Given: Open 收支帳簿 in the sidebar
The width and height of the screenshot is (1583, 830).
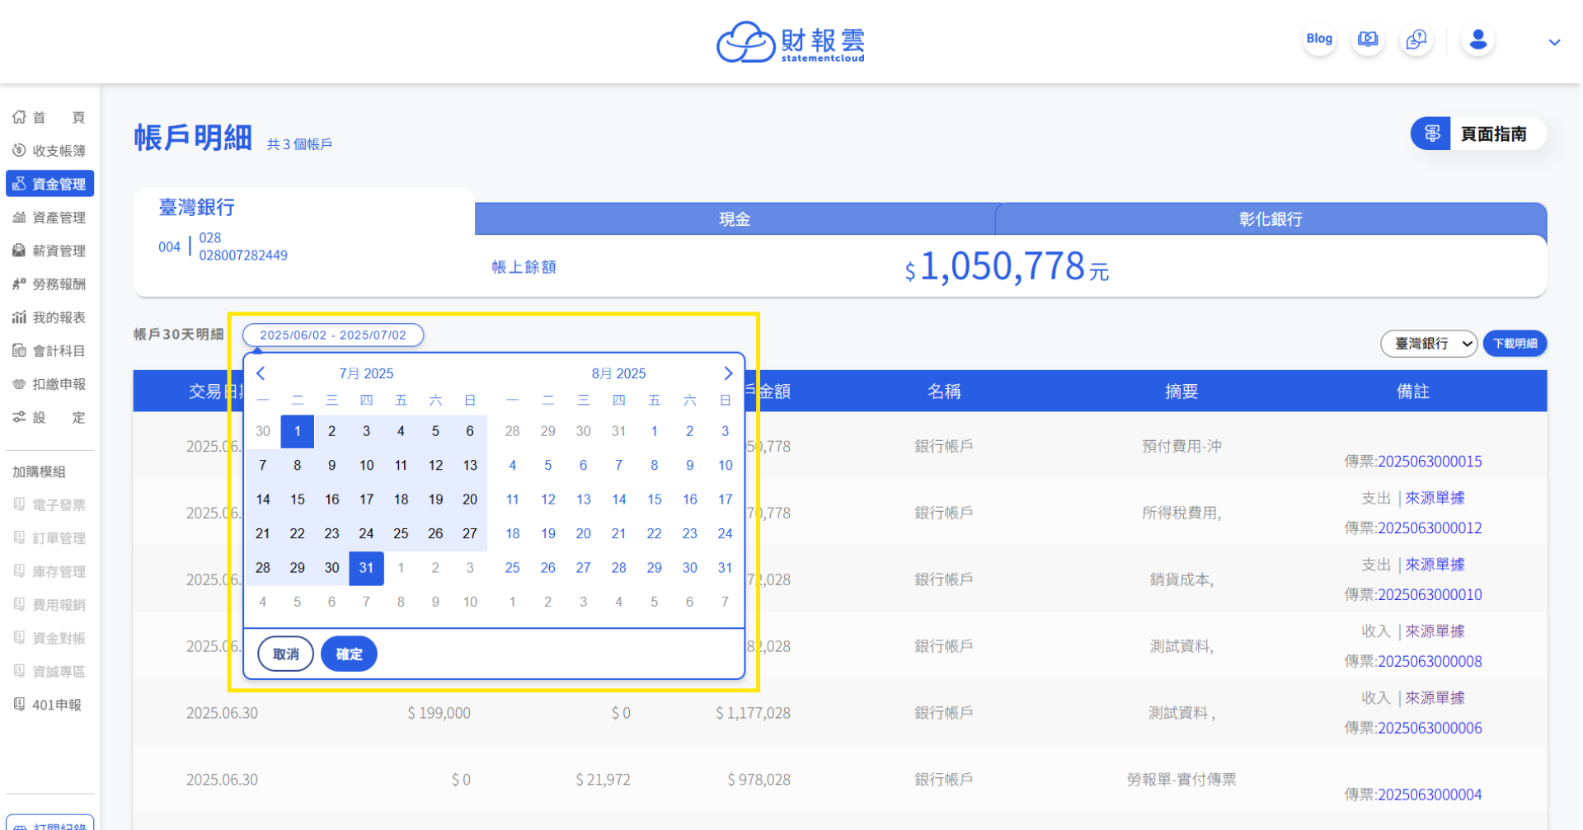Looking at the screenshot, I should point(49,150).
